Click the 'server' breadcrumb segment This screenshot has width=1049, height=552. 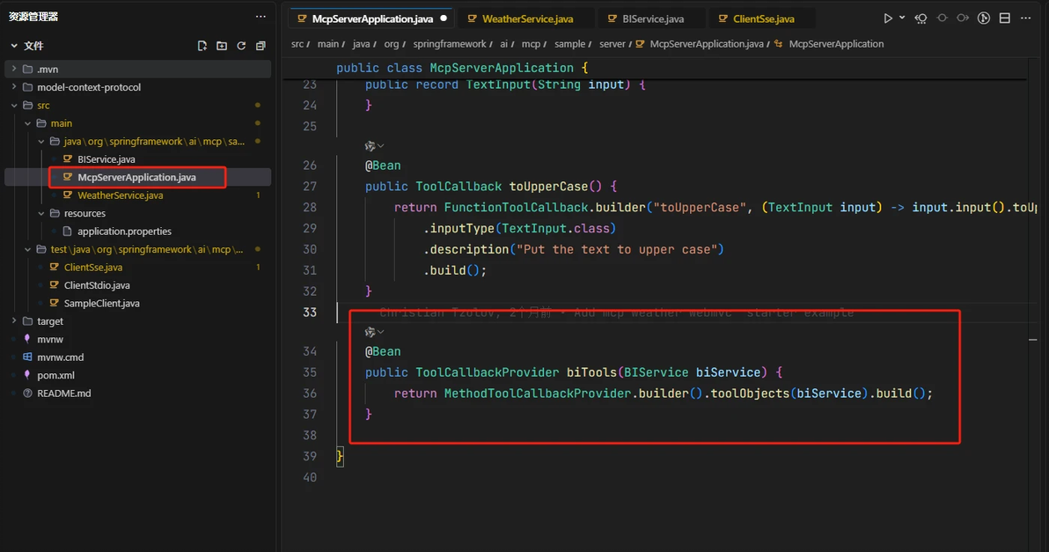[612, 44]
